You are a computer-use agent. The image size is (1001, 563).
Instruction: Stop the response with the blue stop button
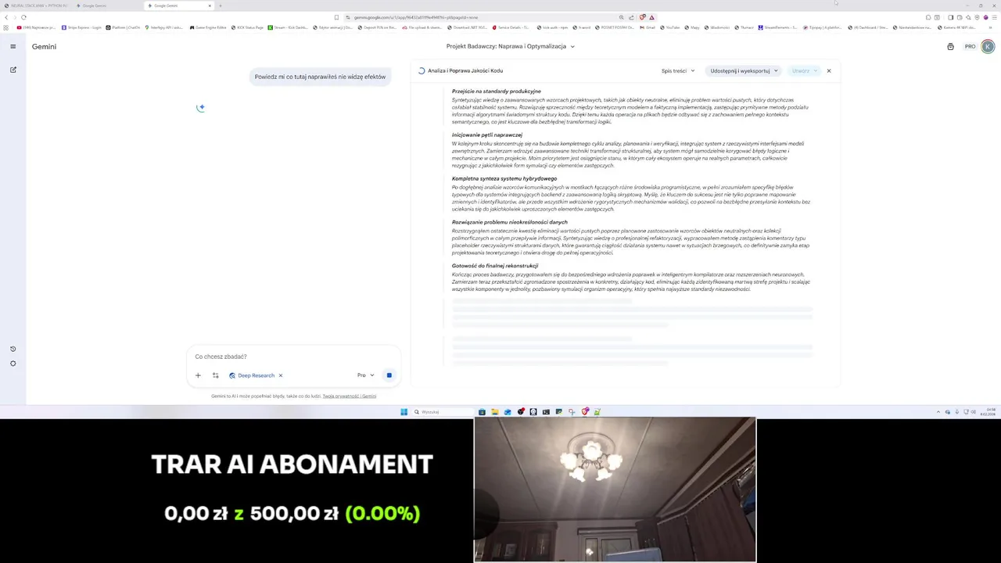coord(389,375)
